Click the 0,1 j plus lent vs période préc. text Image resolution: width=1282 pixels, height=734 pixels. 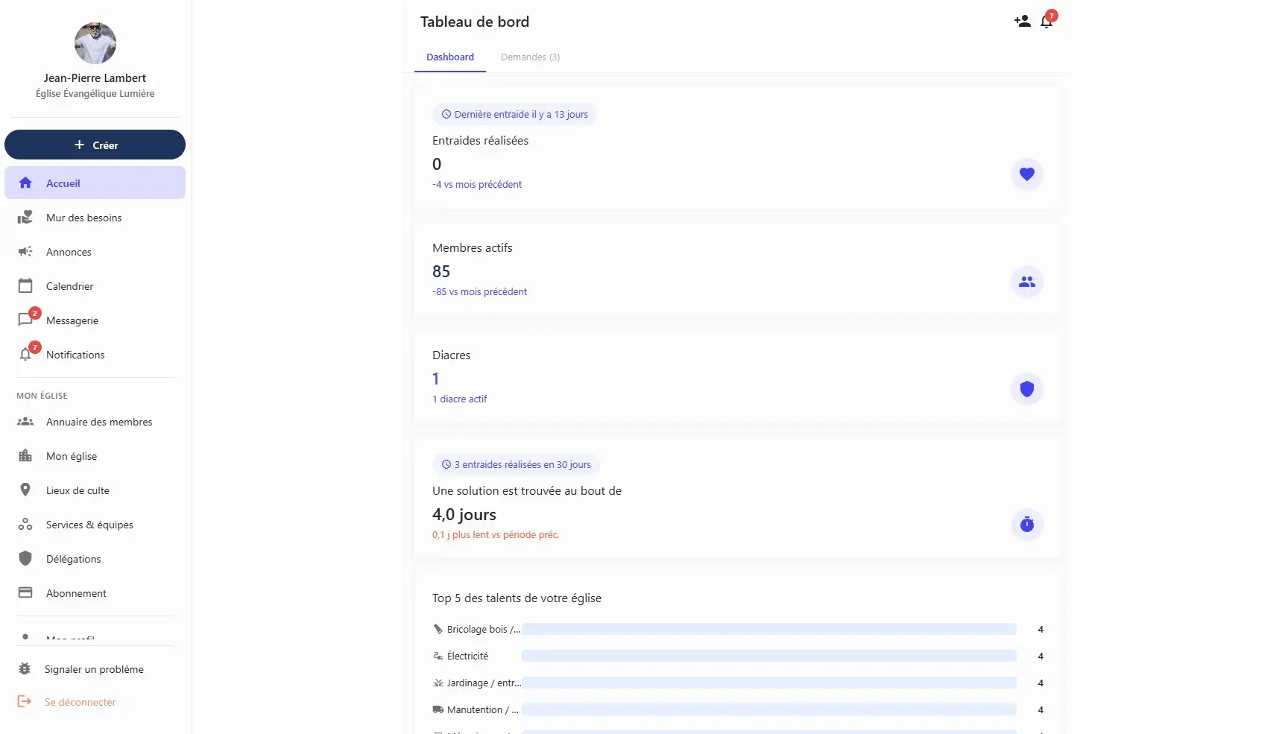[x=496, y=535]
